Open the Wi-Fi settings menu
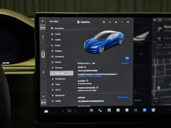 coord(56,90)
